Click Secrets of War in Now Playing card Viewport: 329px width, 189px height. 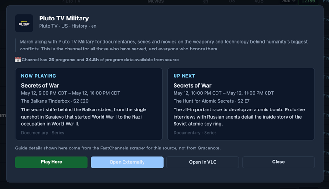pos(40,86)
